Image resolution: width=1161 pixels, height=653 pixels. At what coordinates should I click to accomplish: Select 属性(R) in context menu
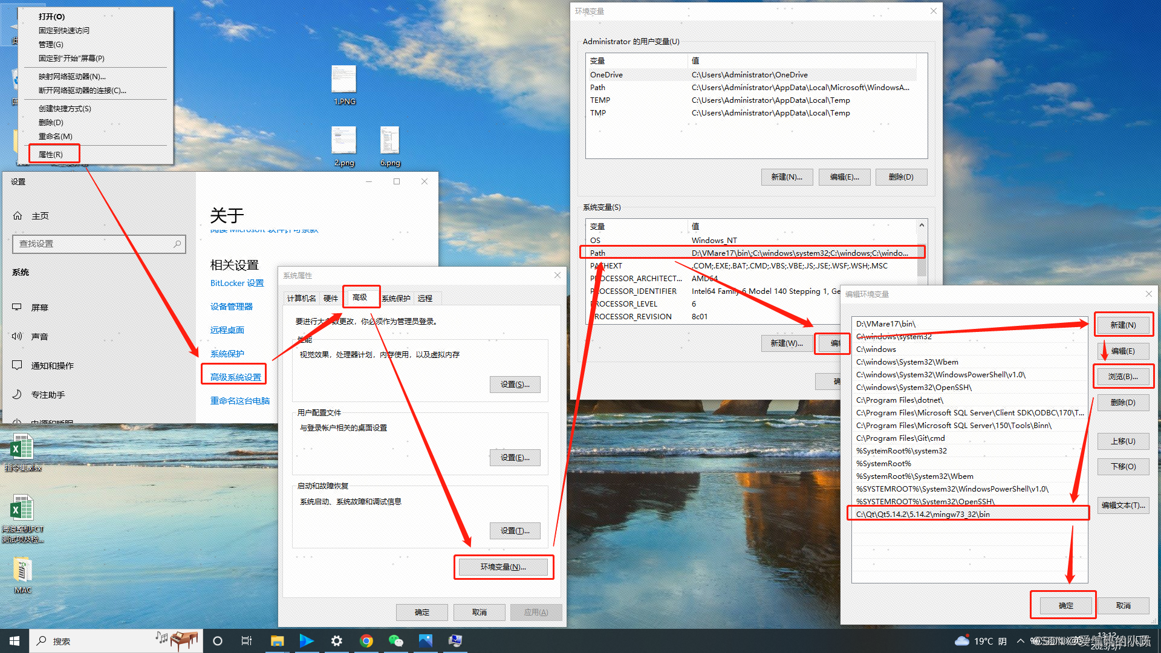51,154
